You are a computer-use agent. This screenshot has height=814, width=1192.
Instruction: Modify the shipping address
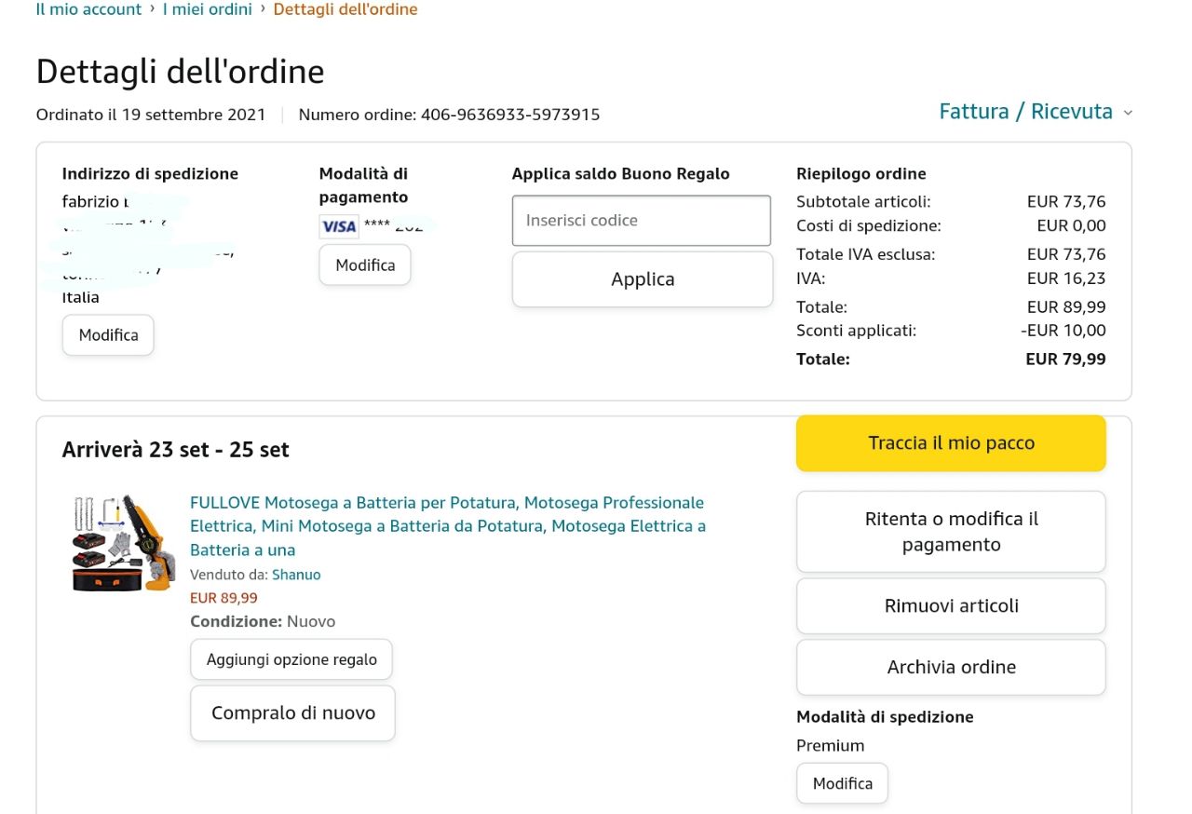point(108,335)
